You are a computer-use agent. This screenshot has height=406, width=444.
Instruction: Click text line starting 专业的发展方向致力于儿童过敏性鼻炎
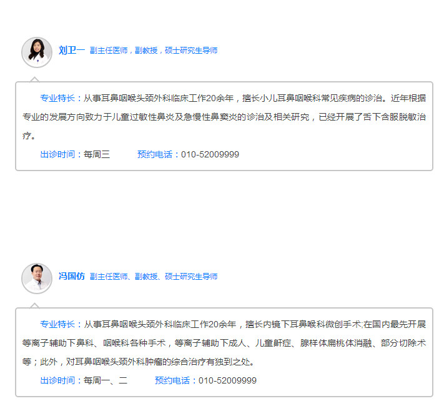(224, 117)
